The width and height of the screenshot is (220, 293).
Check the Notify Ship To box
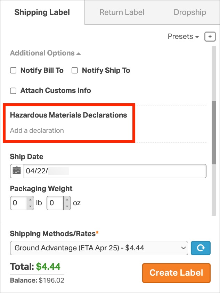coord(75,70)
